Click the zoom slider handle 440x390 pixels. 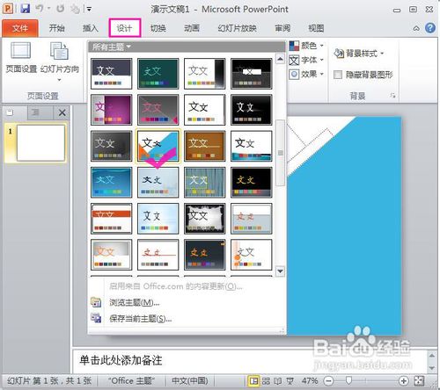[348, 380]
